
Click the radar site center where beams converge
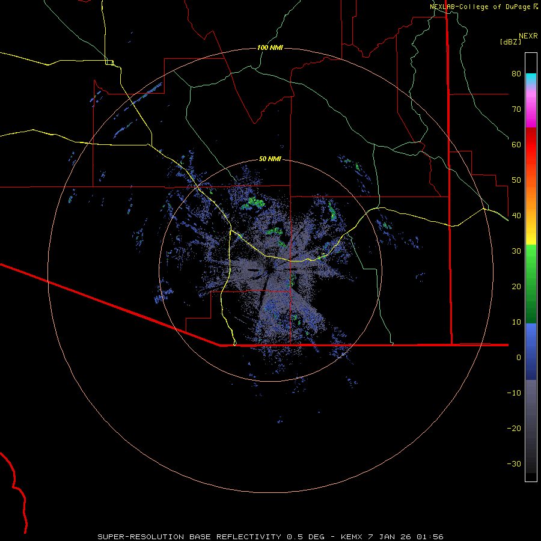[270, 270]
